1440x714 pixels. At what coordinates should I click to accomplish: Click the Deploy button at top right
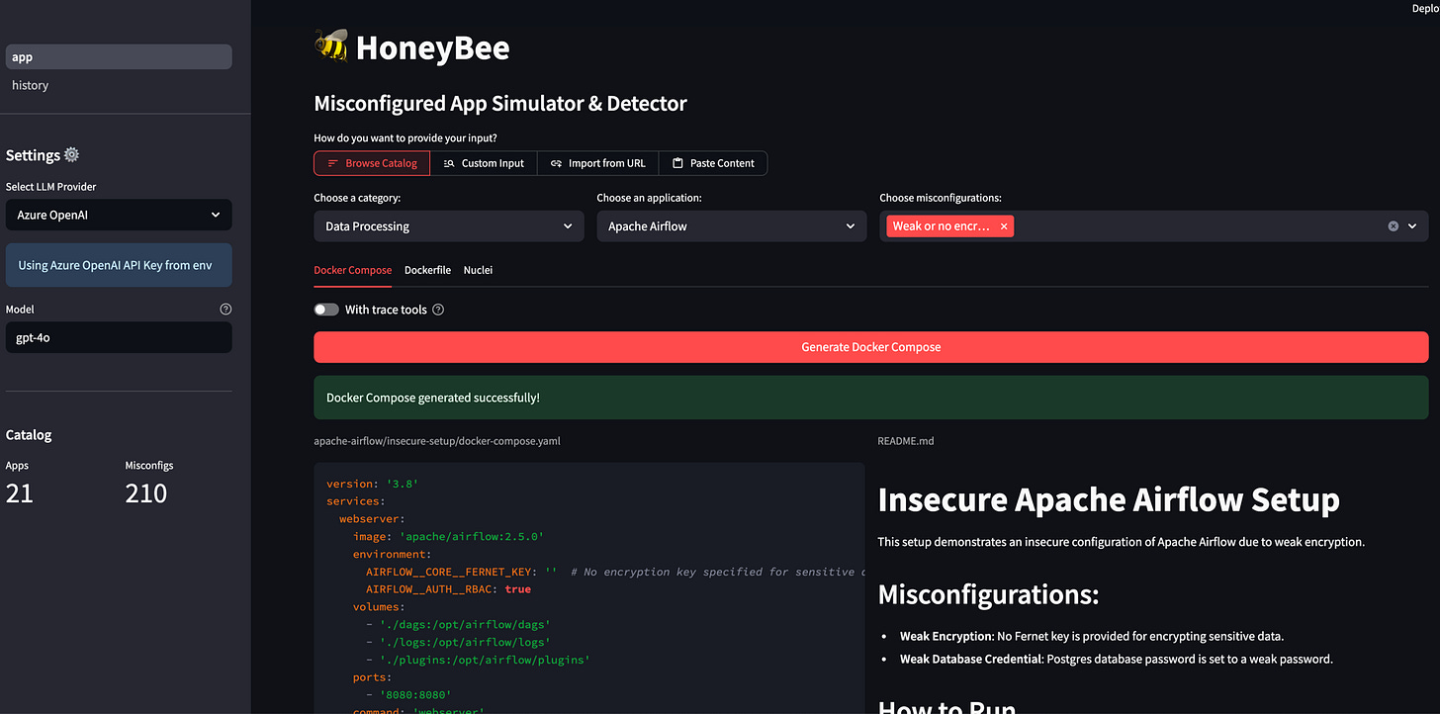(1425, 8)
